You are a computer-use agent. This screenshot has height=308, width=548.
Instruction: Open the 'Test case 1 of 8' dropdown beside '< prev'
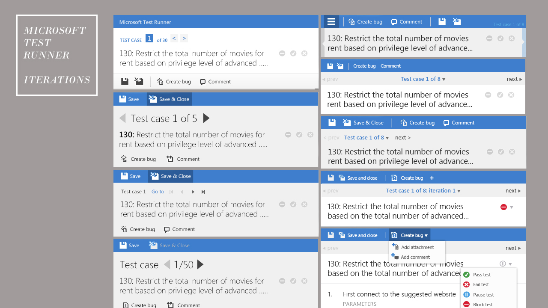pyautogui.click(x=366, y=138)
